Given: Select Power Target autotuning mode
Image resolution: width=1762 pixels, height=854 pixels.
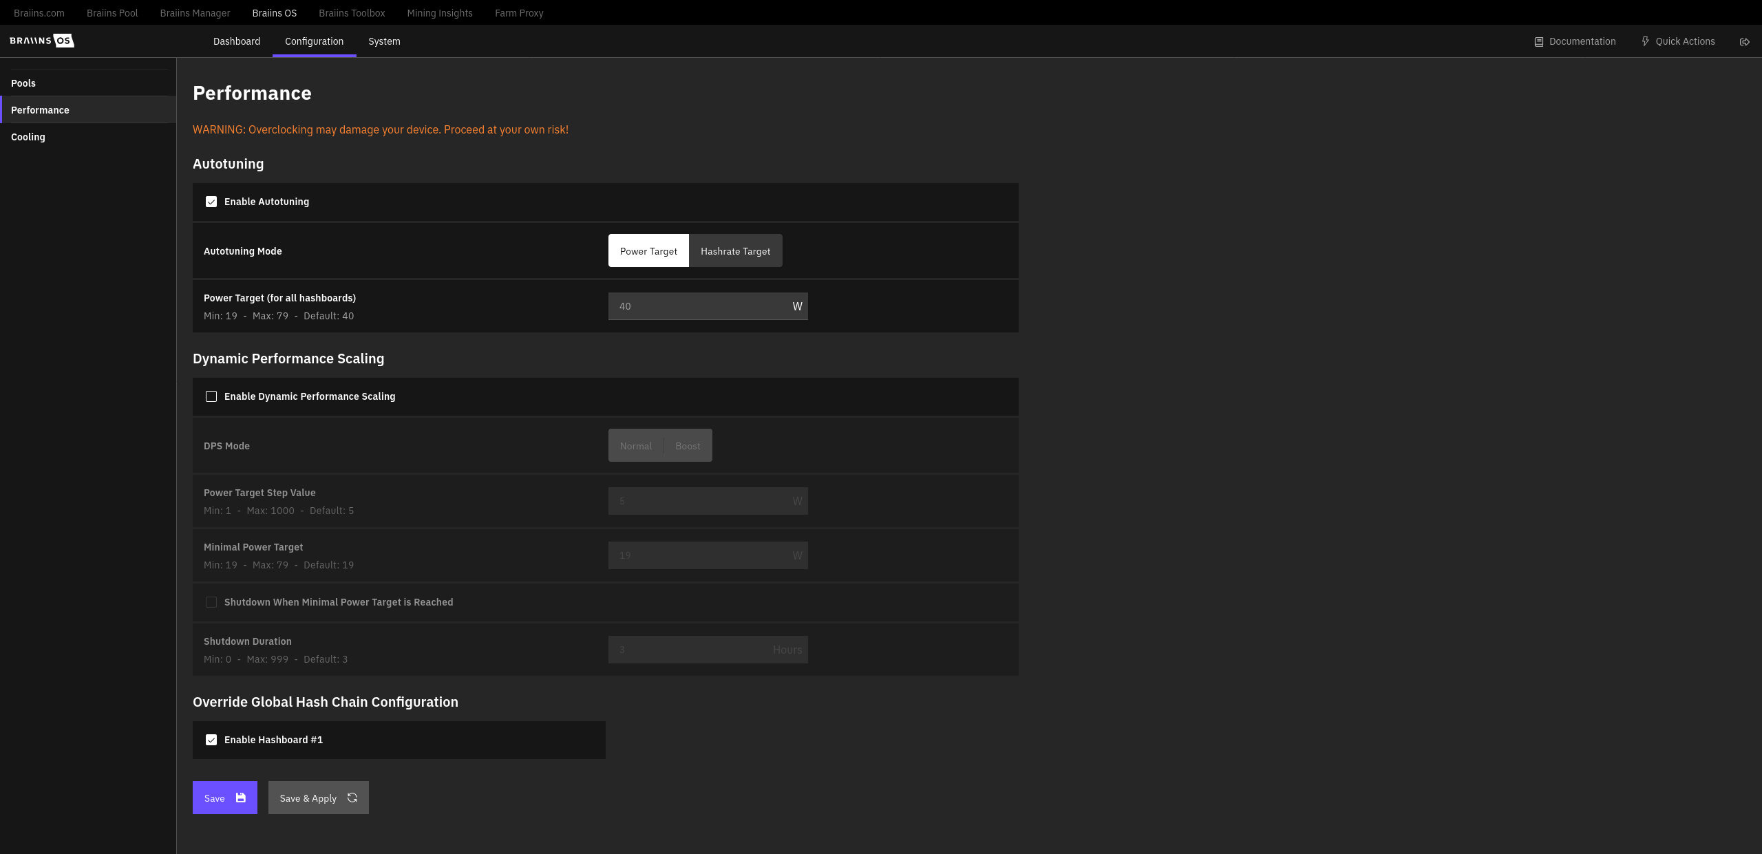Looking at the screenshot, I should (x=648, y=251).
